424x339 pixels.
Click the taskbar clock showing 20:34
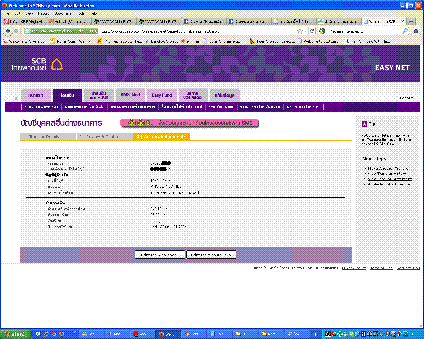tap(415, 334)
